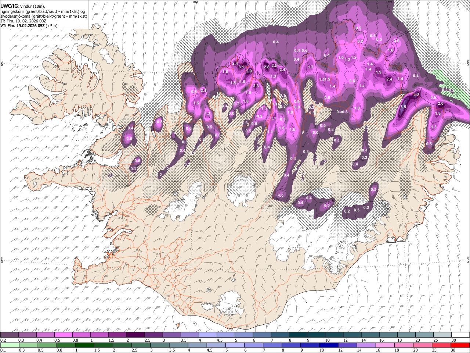
Task: Select the 2.3 snowfall value on the map
Action: click(256, 86)
